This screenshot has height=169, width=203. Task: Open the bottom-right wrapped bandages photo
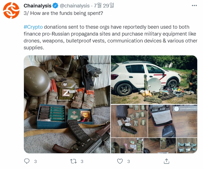coord(187,146)
